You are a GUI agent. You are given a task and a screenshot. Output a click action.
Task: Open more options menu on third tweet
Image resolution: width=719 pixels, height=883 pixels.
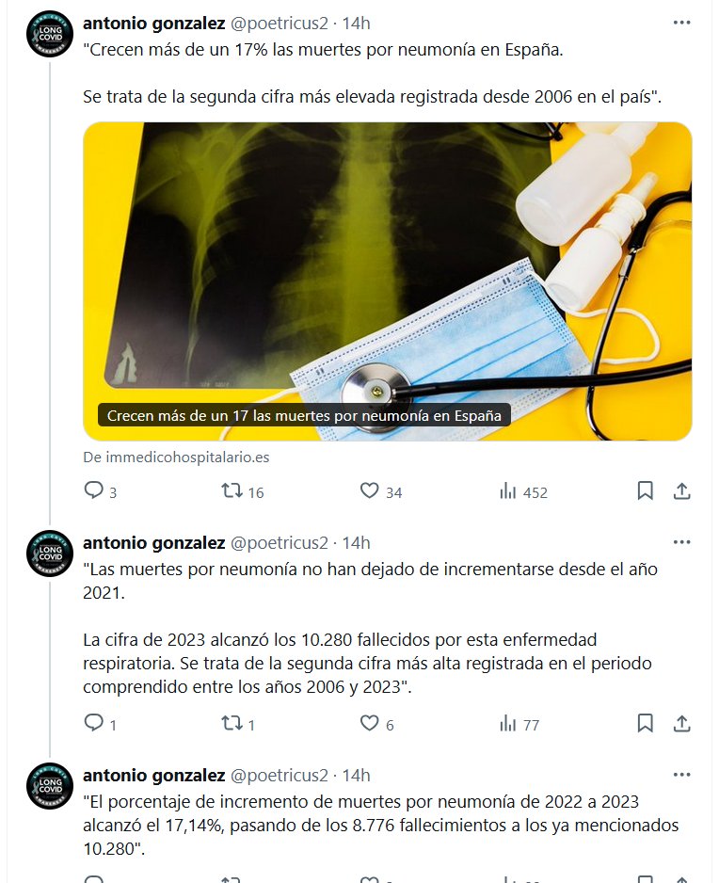[x=682, y=775]
